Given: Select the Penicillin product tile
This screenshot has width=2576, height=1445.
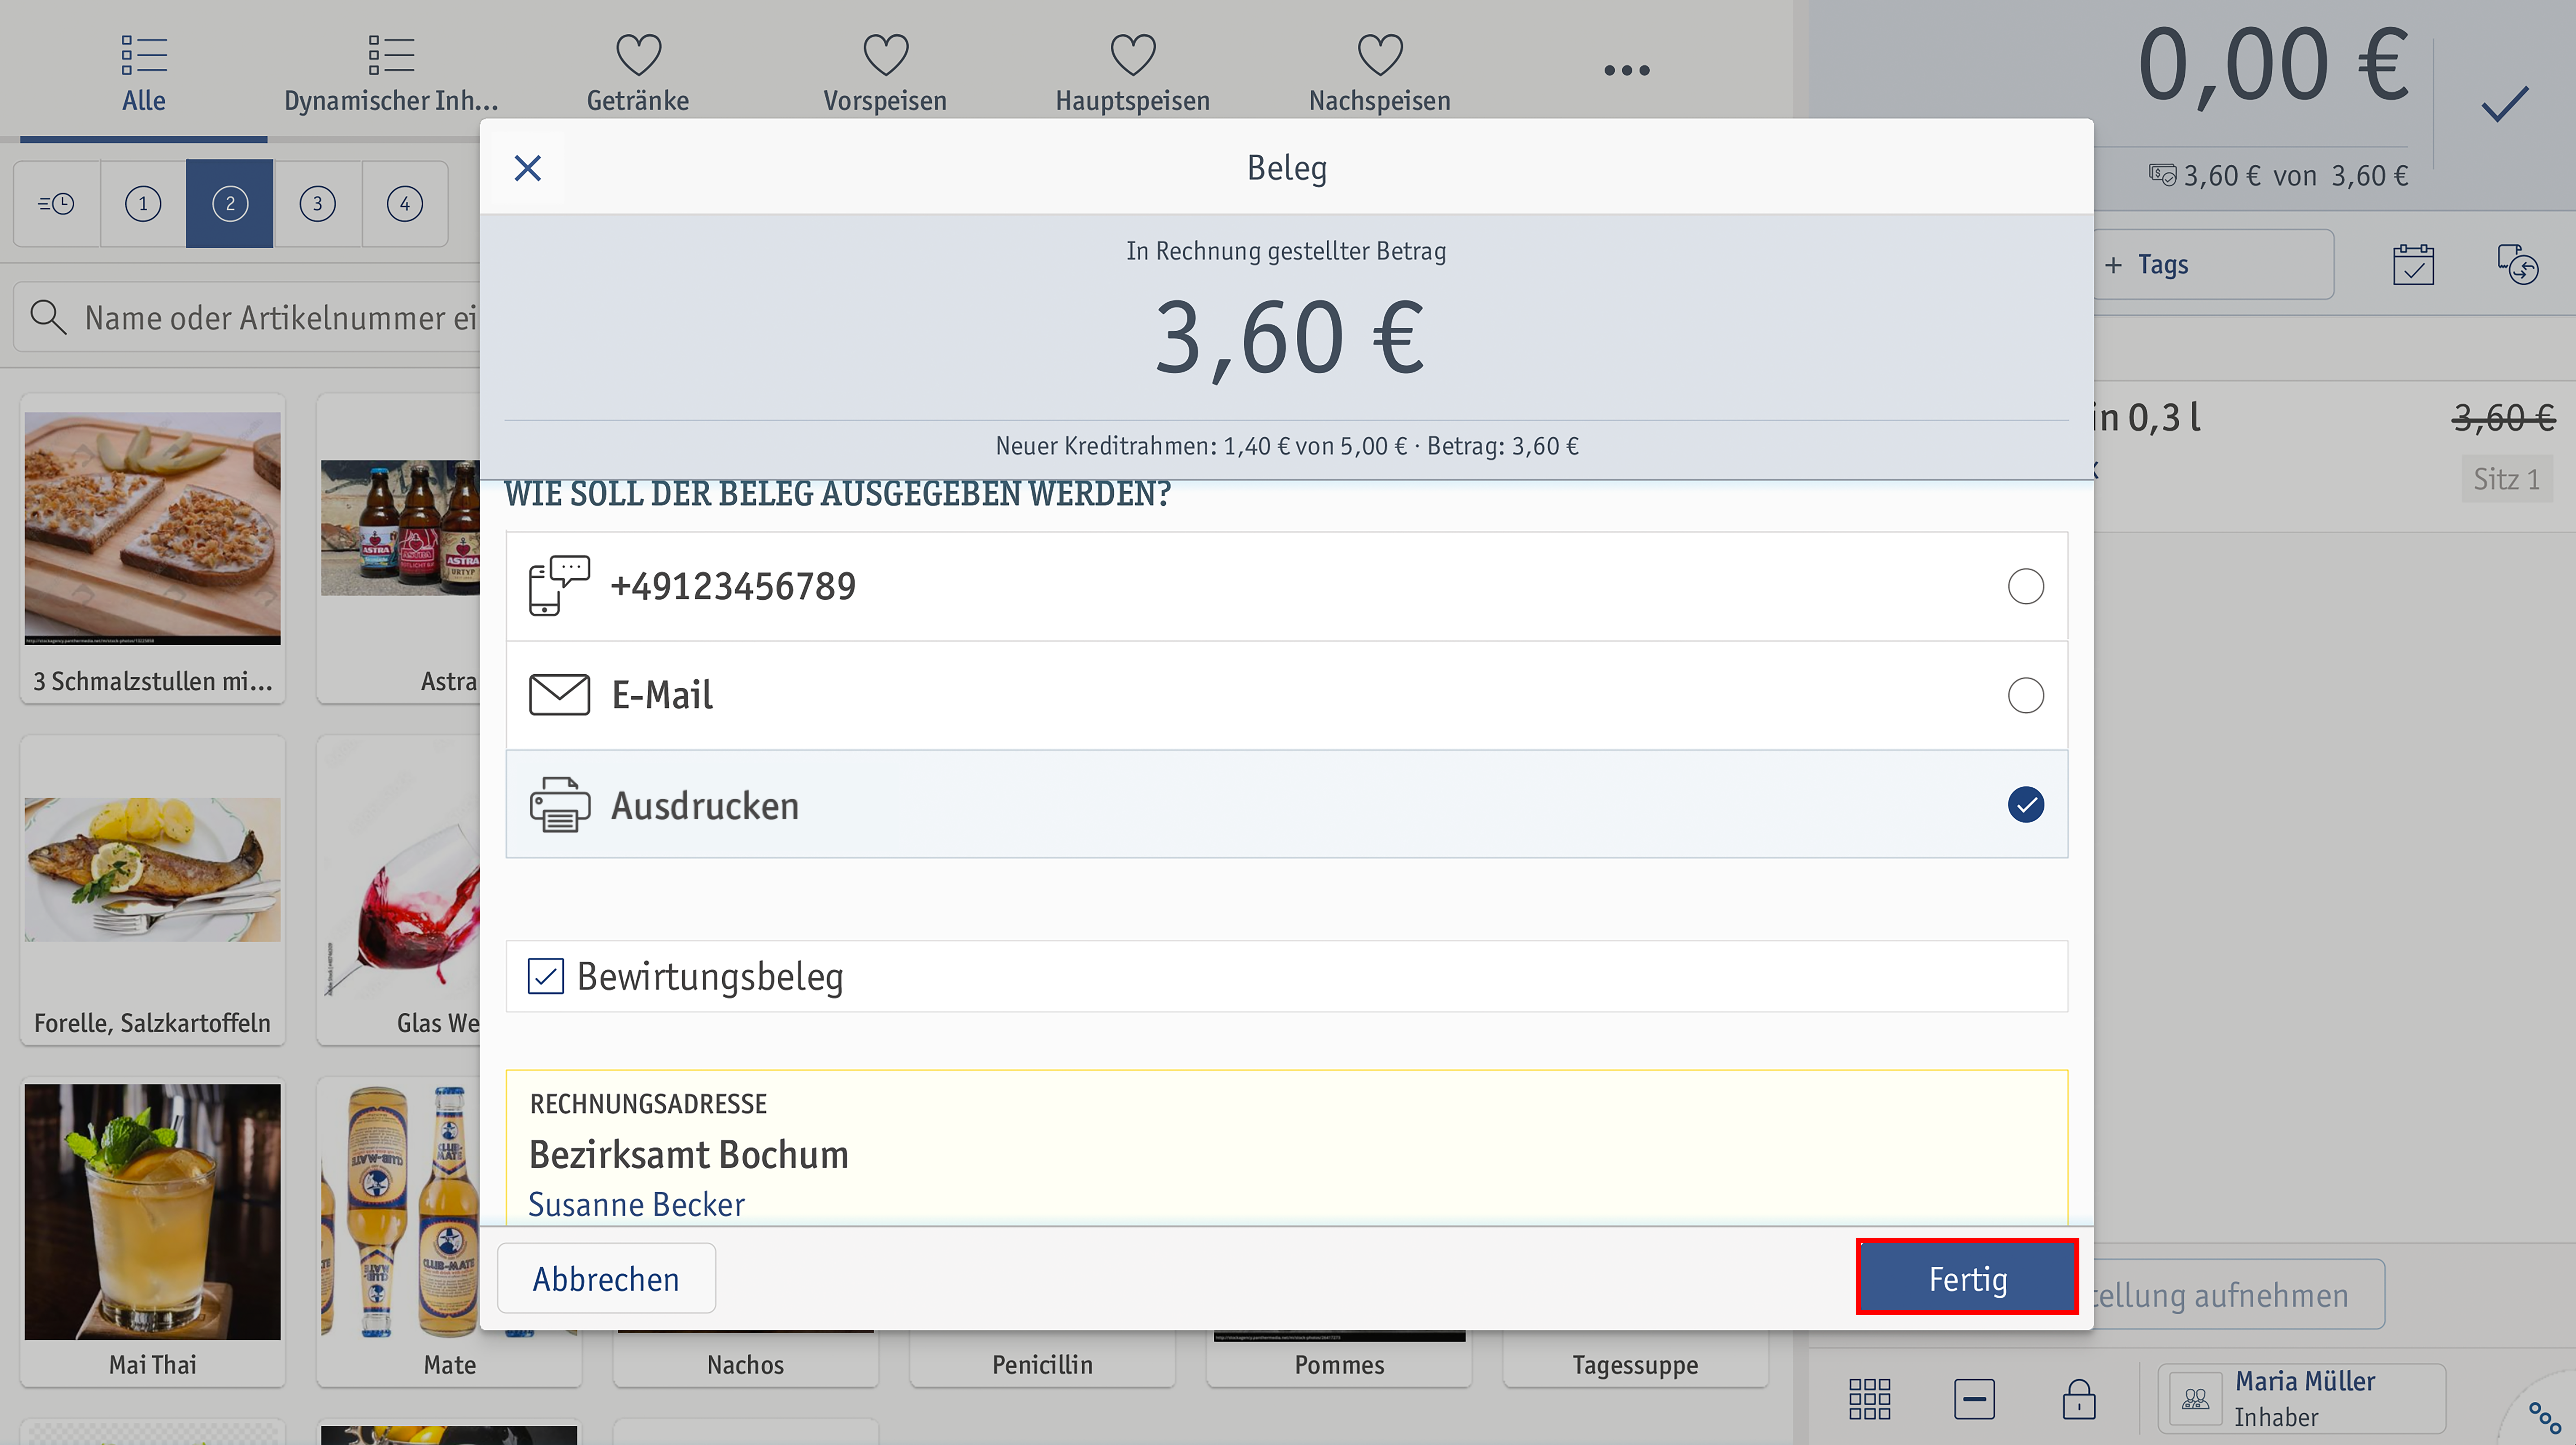Looking at the screenshot, I should point(1042,1360).
